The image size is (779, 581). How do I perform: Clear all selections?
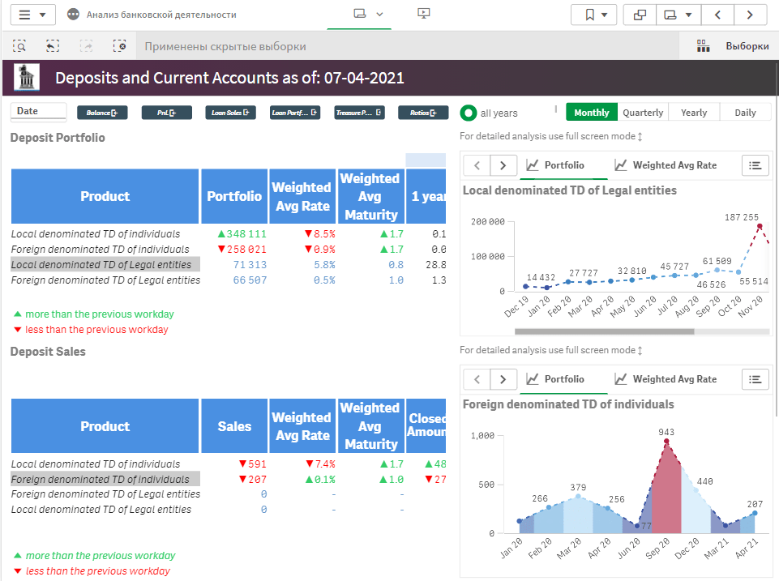coord(119,46)
